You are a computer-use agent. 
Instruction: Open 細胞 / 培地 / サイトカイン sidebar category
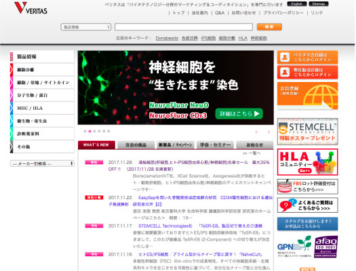point(42,83)
